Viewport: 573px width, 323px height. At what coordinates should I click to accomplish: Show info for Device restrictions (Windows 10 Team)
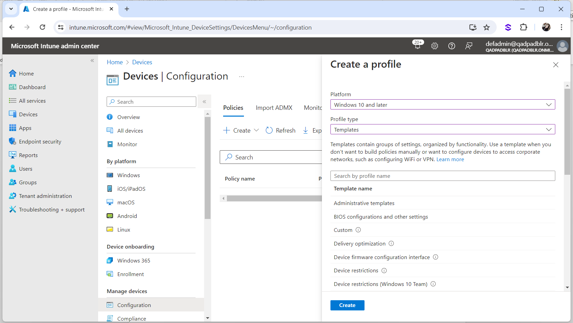(433, 284)
